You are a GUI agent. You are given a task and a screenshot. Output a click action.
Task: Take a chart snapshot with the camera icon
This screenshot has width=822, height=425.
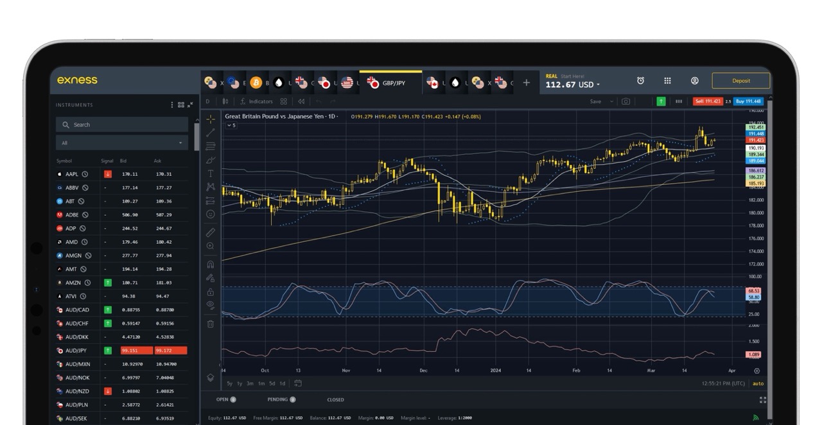[x=625, y=101]
